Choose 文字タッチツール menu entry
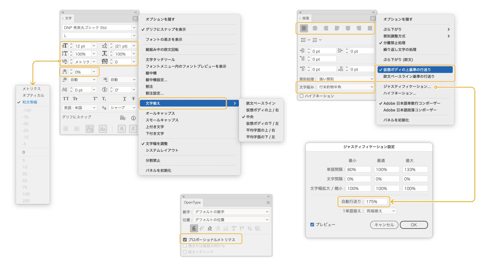The image size is (484, 267). point(160,60)
